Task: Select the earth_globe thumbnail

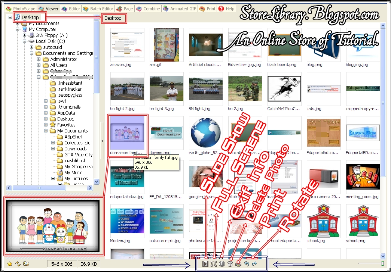Action: (206, 133)
